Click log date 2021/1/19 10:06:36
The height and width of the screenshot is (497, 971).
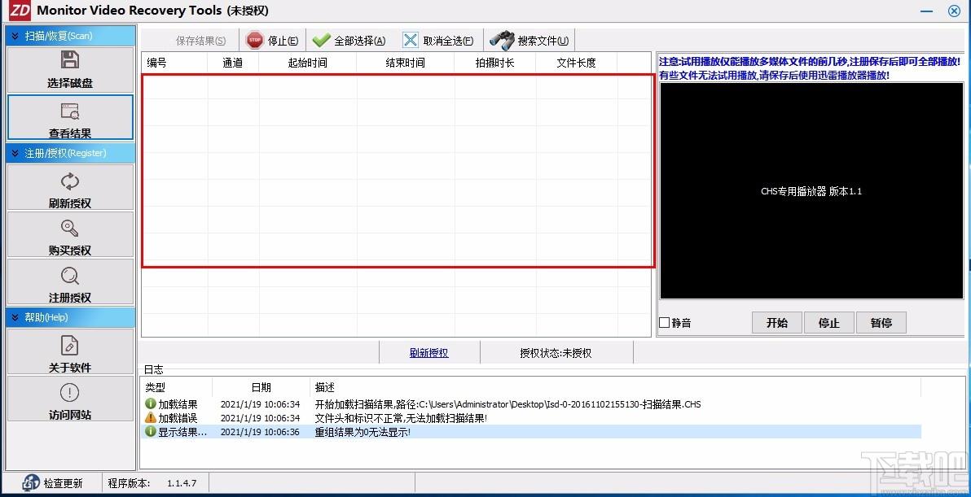260,432
